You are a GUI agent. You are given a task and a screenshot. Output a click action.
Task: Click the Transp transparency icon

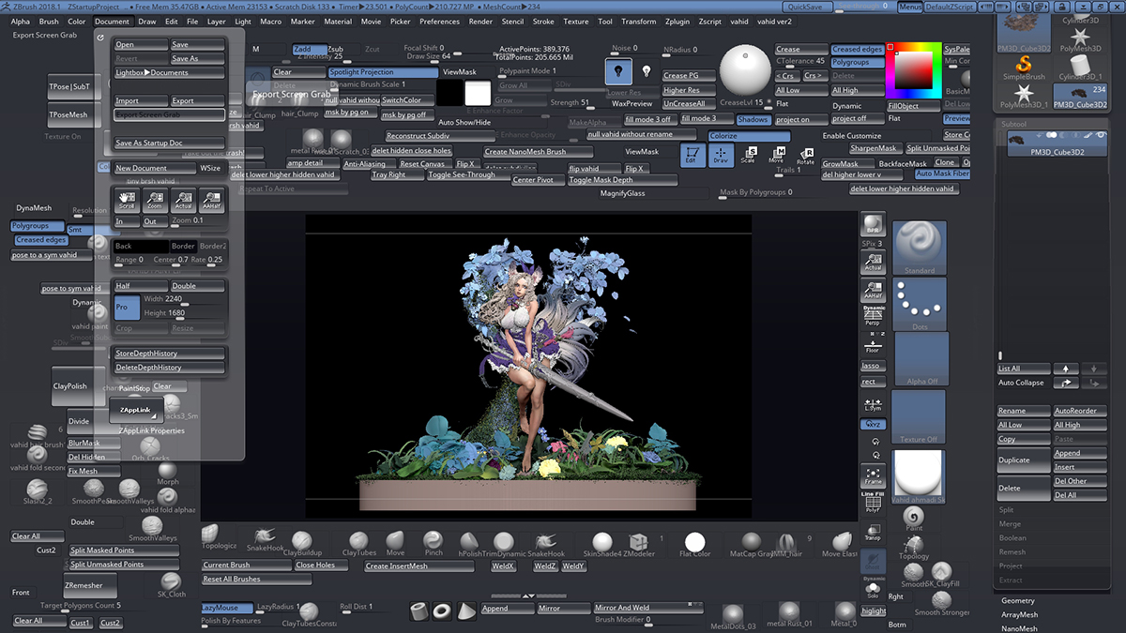click(873, 532)
